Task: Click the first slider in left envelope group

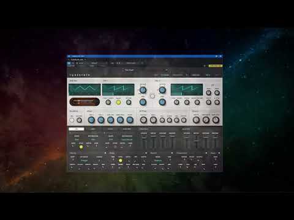Action: [x=144, y=142]
